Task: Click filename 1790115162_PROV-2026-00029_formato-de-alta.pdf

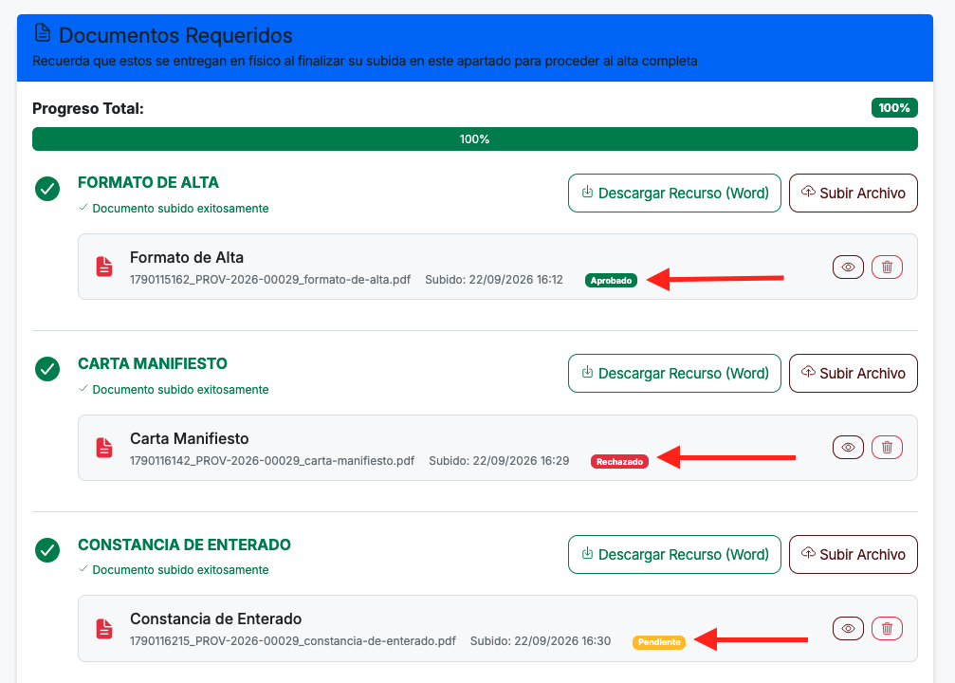Action: click(270, 280)
